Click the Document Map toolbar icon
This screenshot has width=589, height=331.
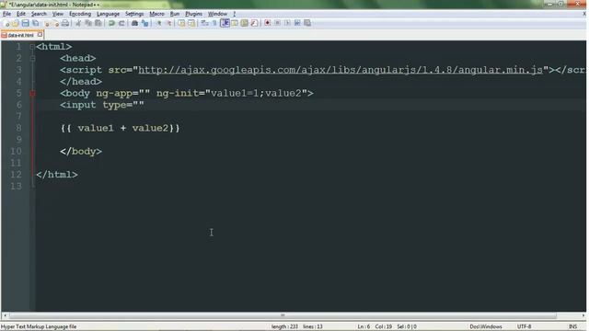(245, 23)
